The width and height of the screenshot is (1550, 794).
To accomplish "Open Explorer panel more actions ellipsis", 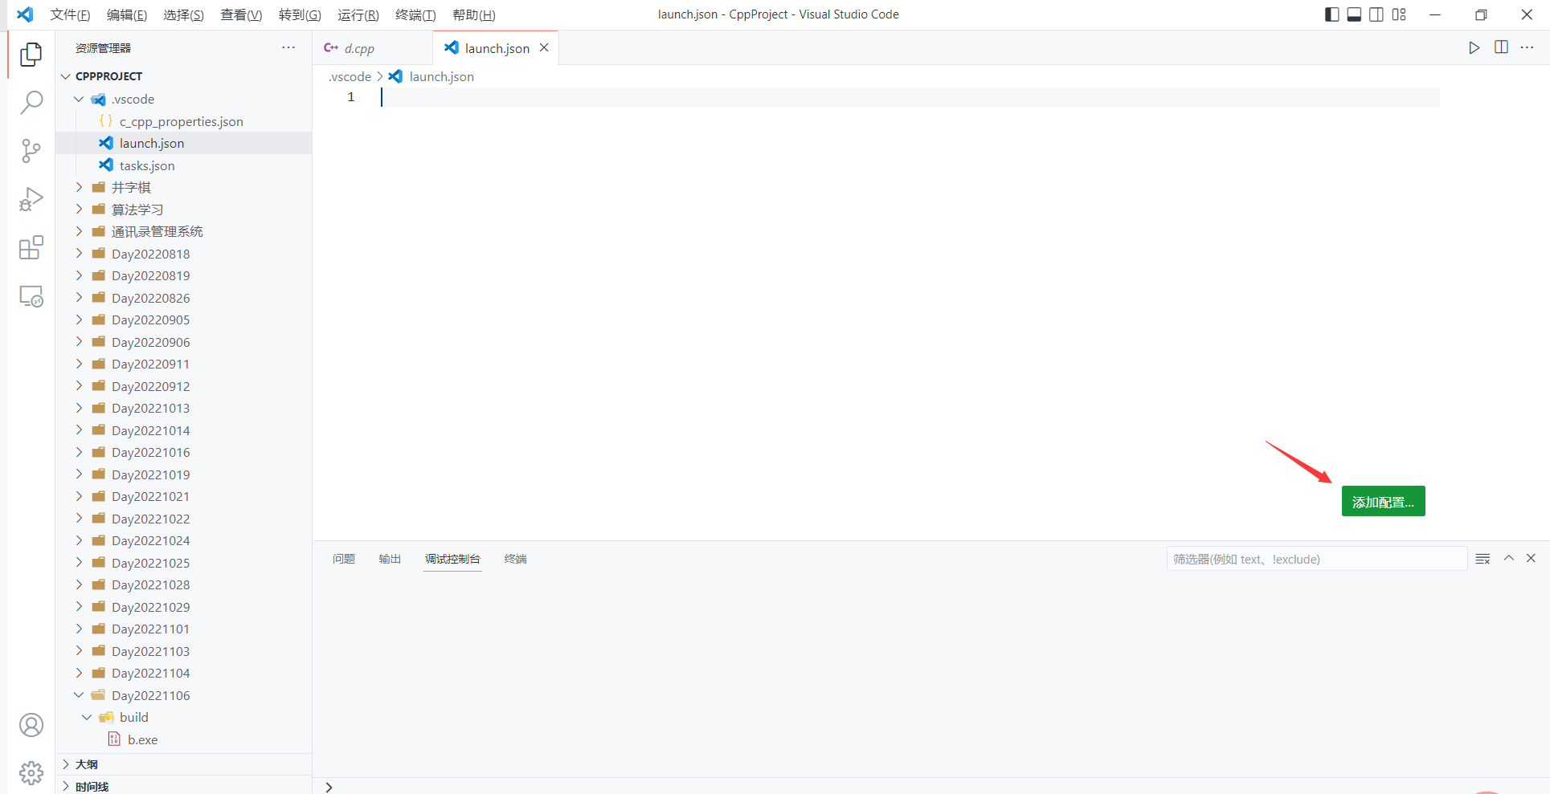I will pyautogui.click(x=288, y=47).
